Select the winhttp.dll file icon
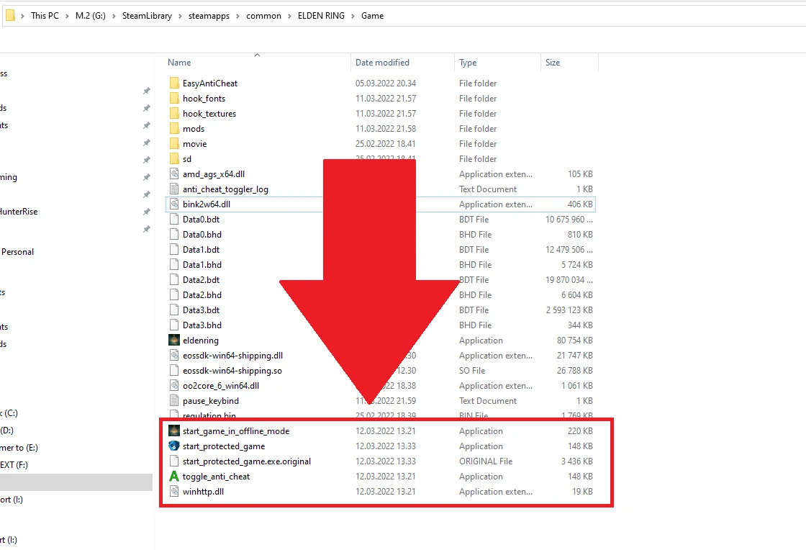 pyautogui.click(x=175, y=491)
